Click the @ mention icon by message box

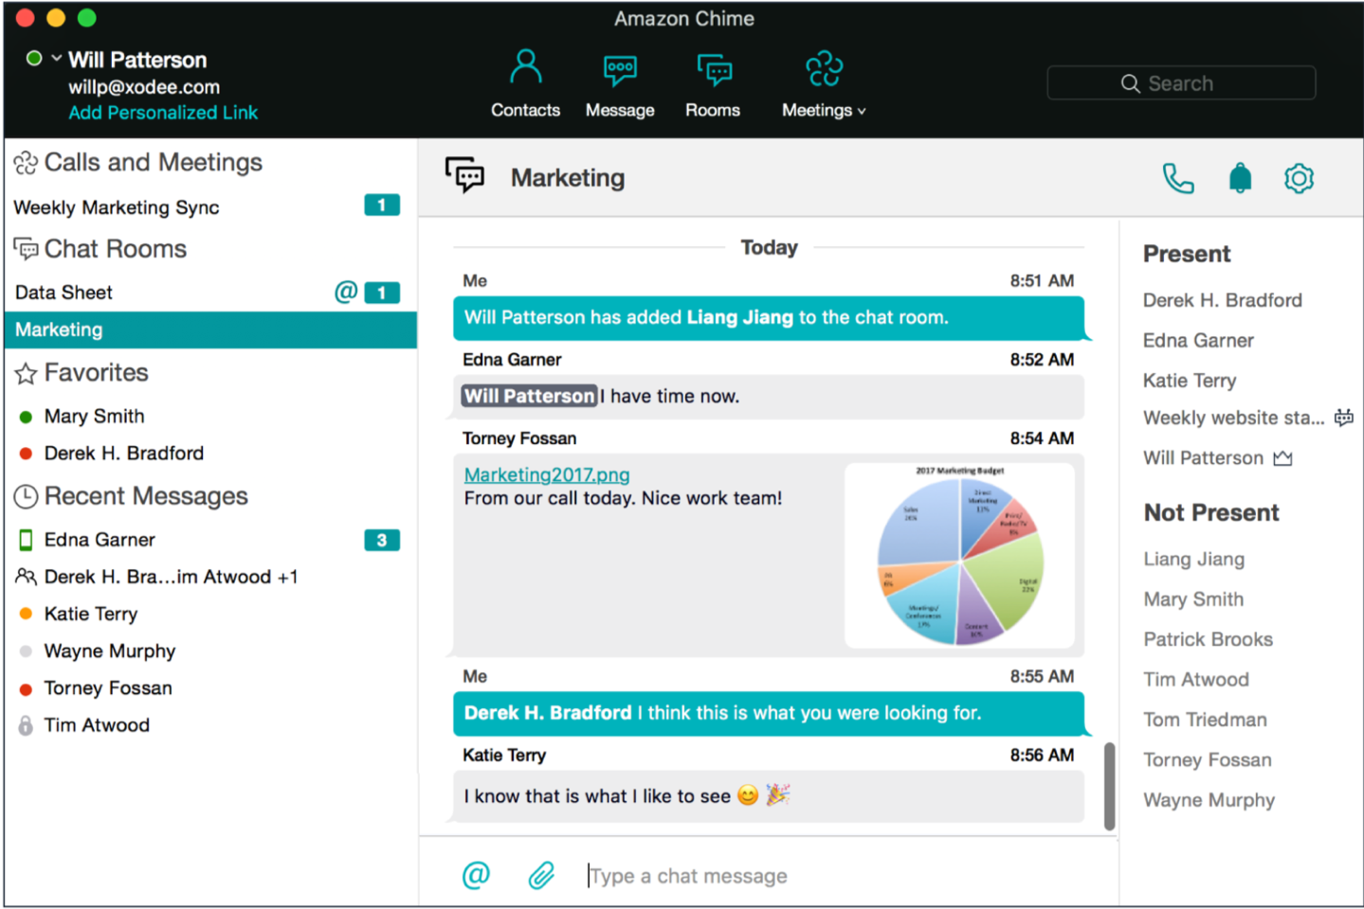tap(476, 875)
